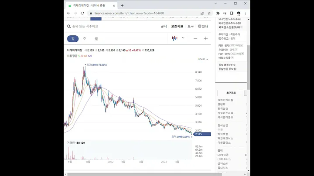Click help icon next to 추정PER EPS
The height and width of the screenshot is (176, 314).
(x=236, y=50)
